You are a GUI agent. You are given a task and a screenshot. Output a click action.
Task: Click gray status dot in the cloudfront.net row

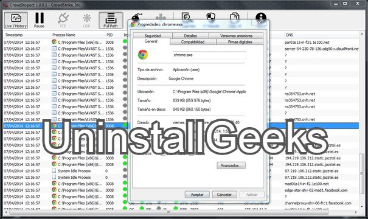(x=125, y=47)
